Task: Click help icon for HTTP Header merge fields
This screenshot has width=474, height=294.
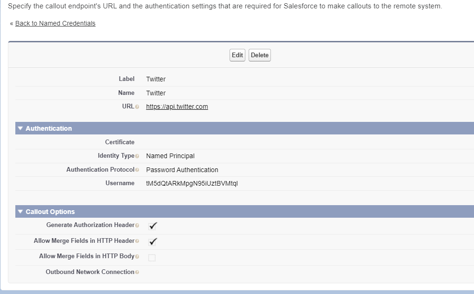Action: (137, 241)
